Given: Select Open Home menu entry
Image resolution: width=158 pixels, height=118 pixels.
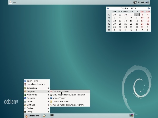Looking at the screenshot, I should point(37,81).
